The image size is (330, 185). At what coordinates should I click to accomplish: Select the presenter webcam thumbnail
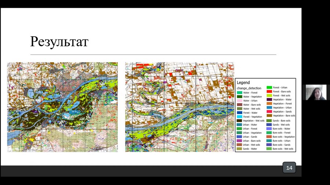click(x=316, y=92)
